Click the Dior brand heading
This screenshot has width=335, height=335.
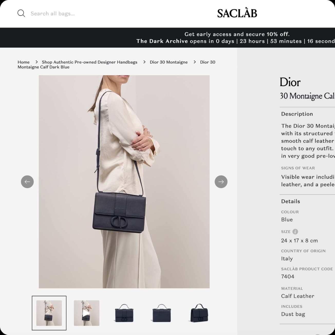click(x=290, y=82)
